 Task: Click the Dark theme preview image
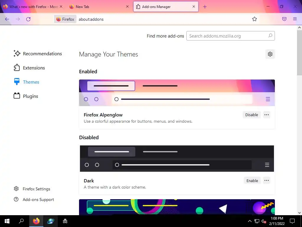click(177, 158)
